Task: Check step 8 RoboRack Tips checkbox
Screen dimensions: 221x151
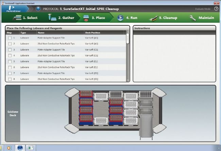Action: 10,79
